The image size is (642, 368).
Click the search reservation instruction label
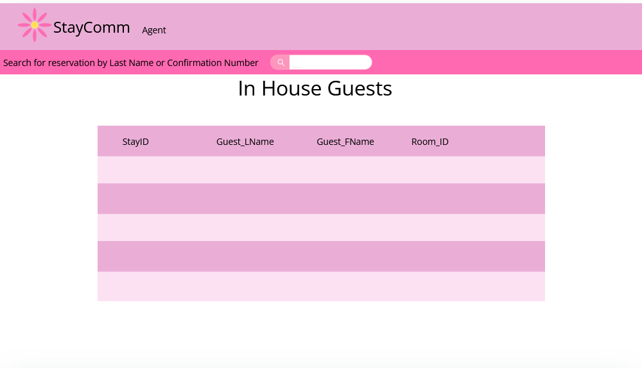click(x=131, y=63)
